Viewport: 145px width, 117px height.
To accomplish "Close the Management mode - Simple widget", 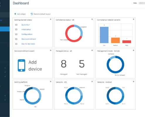I will click(x=134, y=50).
